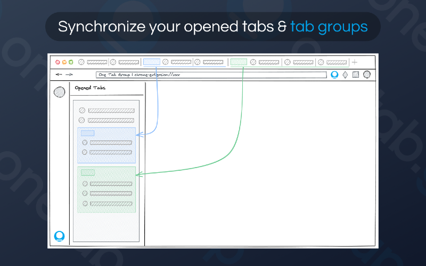Click the green group label in the Opened Tabs list
426x266 pixels.
(x=88, y=172)
